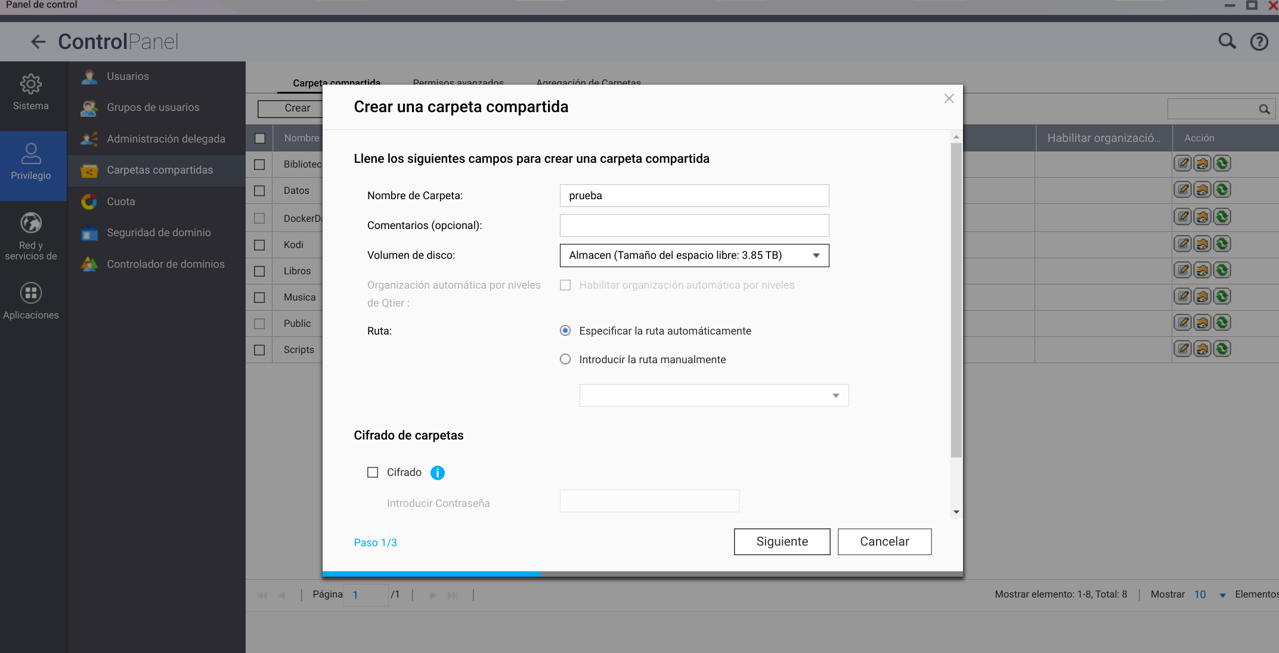1279x653 pixels.
Task: Click the Cifrado info icon
Action: 437,473
